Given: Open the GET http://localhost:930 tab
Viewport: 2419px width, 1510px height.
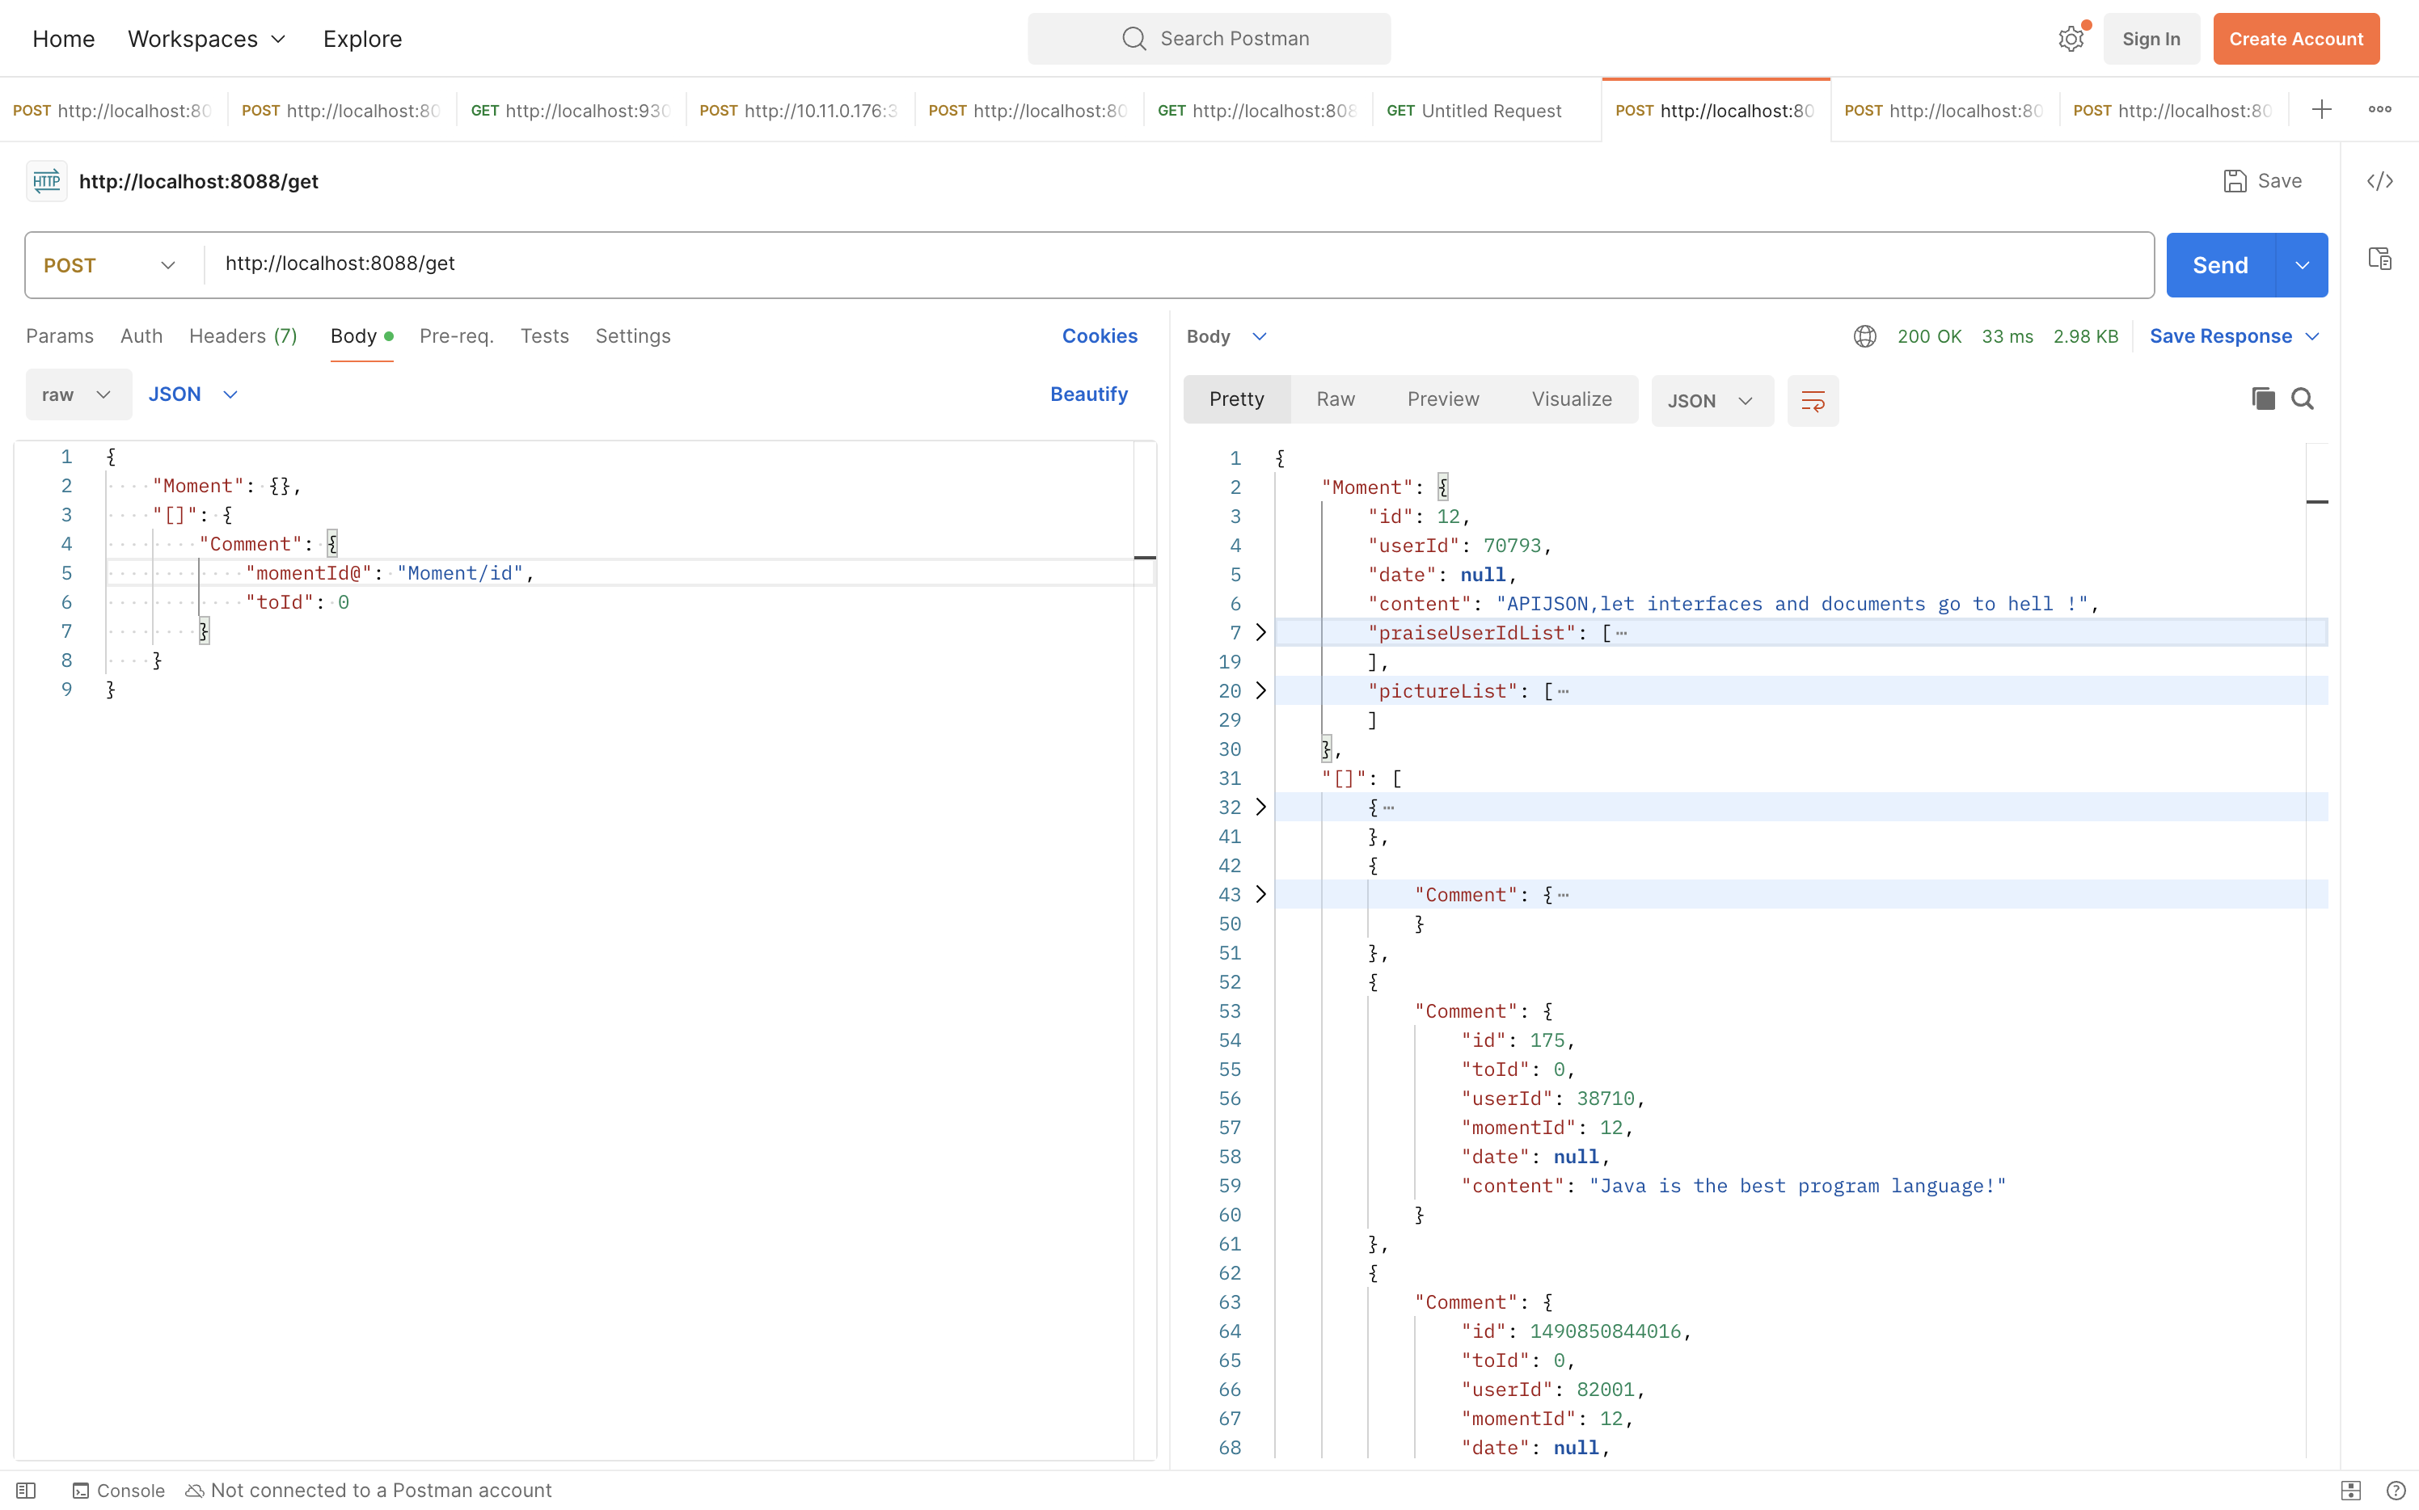Looking at the screenshot, I should [572, 110].
